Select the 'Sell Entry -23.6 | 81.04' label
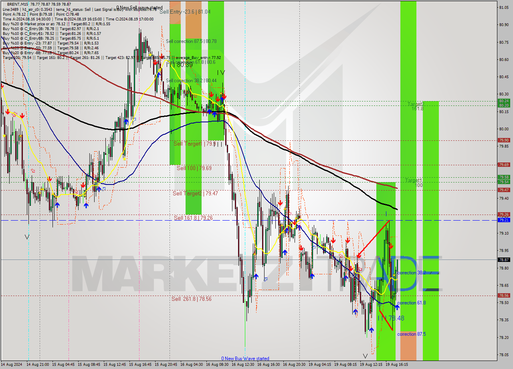The height and width of the screenshot is (369, 513). pos(185,12)
